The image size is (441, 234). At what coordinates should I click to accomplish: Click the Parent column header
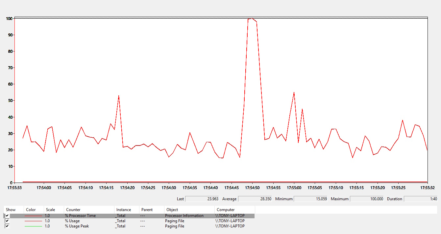tap(147, 210)
